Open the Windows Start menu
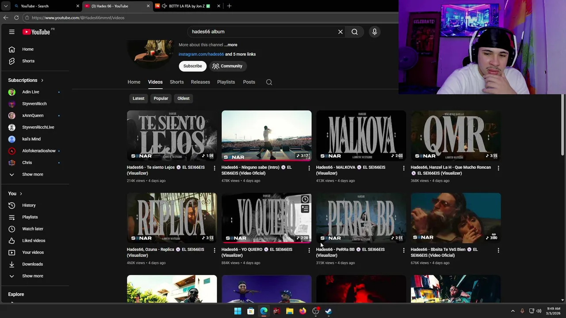The width and height of the screenshot is (566, 318). click(238, 311)
